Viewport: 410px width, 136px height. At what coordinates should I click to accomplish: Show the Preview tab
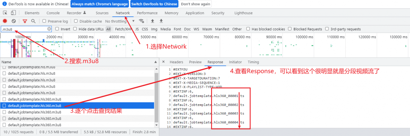click(x=195, y=62)
